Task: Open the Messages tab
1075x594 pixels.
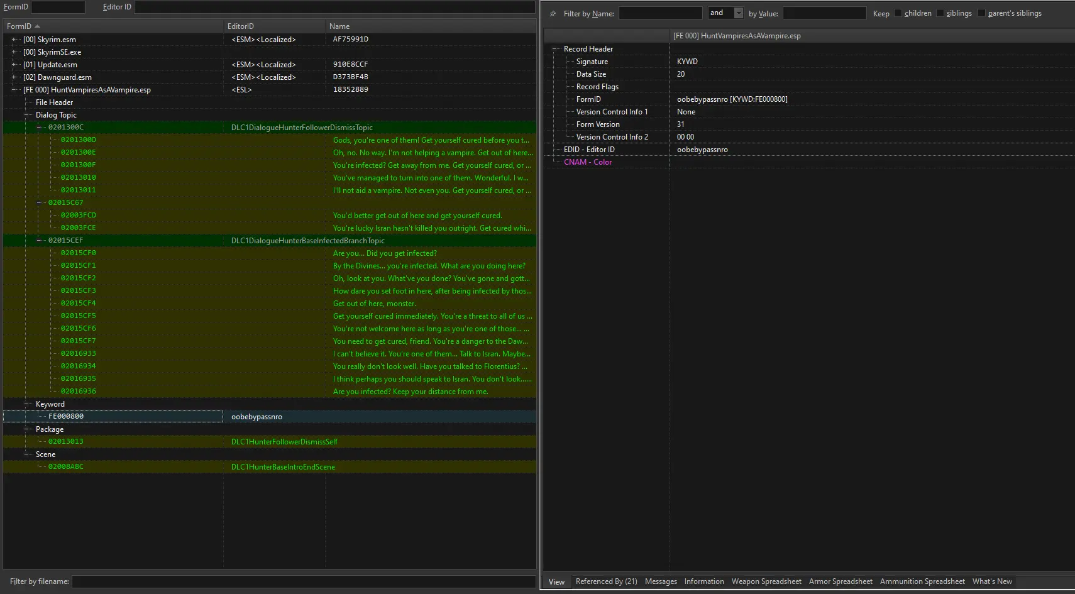Action: 661,581
